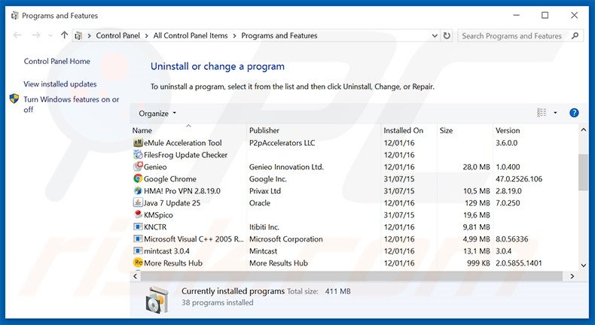Image resolution: width=595 pixels, height=325 pixels.
Task: Click the Genieo program icon
Action: (138, 167)
